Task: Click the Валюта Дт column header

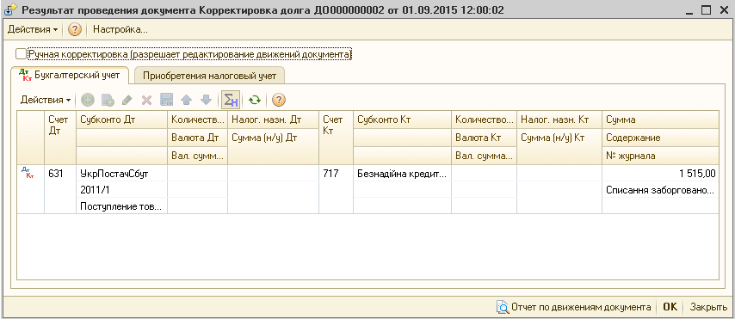Action: (197, 138)
